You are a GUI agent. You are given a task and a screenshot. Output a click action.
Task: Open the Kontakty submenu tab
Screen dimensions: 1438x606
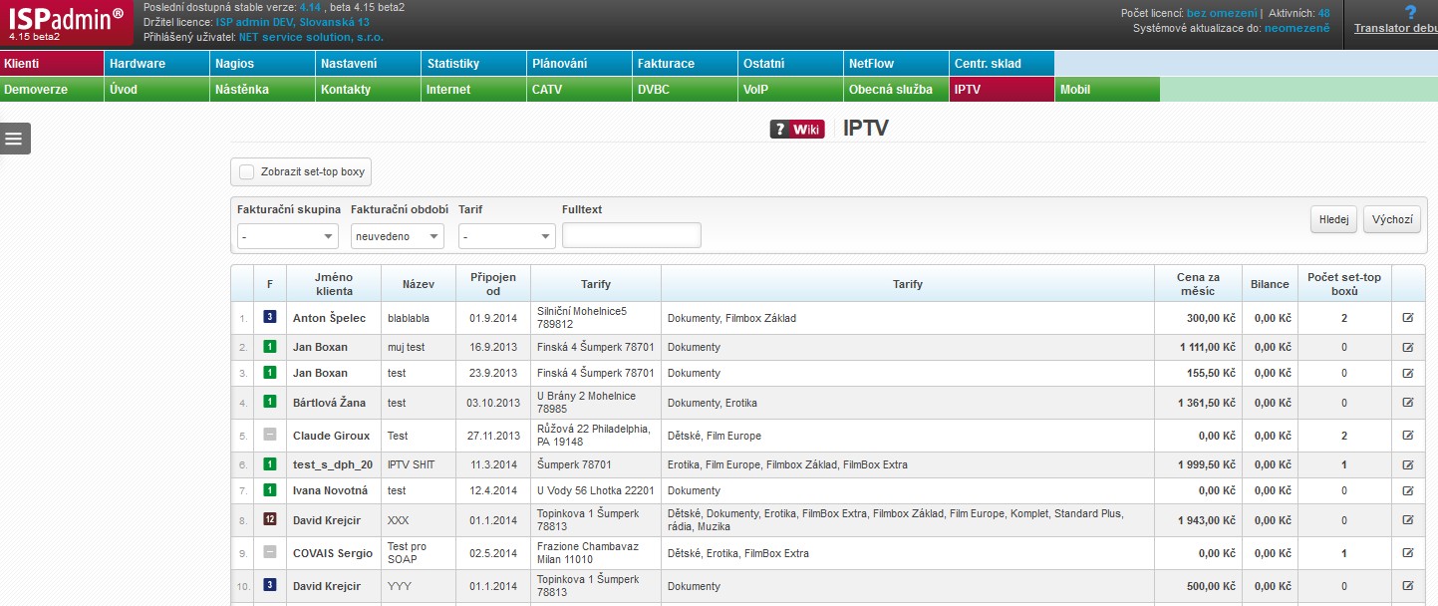click(x=369, y=89)
